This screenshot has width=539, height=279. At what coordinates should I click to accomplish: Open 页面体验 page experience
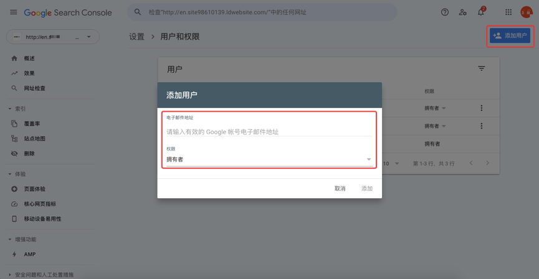tap(34, 189)
